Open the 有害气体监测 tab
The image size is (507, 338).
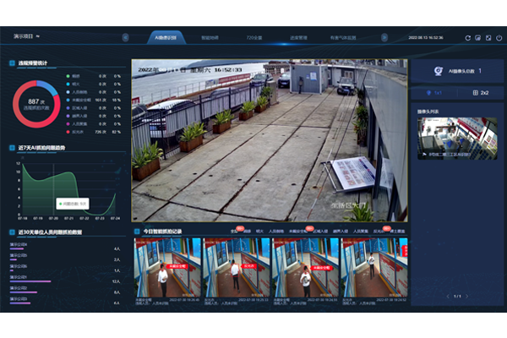343,37
